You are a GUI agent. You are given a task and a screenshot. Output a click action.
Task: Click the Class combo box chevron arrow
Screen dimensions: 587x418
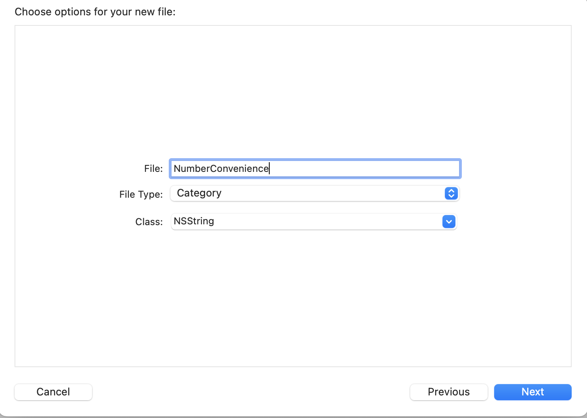pyautogui.click(x=449, y=222)
